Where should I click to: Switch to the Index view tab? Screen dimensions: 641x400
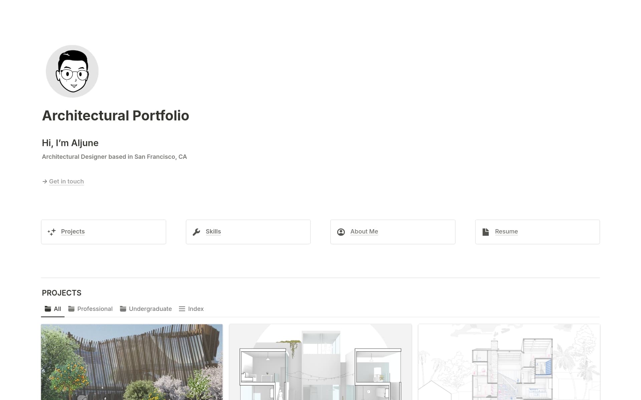[x=191, y=309]
